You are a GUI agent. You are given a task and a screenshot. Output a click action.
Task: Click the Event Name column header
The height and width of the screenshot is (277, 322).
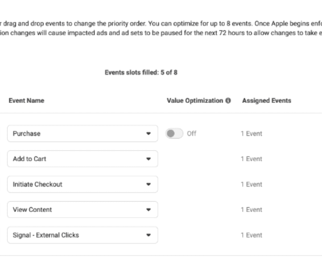click(26, 101)
